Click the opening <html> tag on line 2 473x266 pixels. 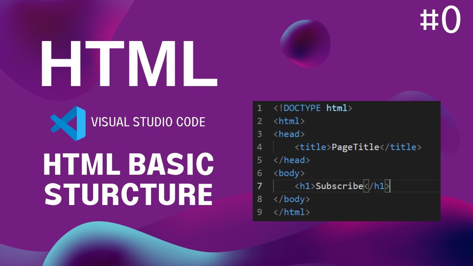(x=289, y=121)
